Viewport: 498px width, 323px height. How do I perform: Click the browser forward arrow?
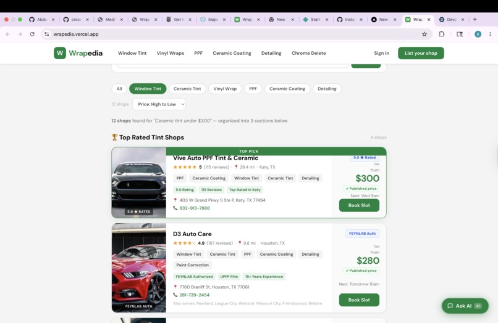coord(20,34)
